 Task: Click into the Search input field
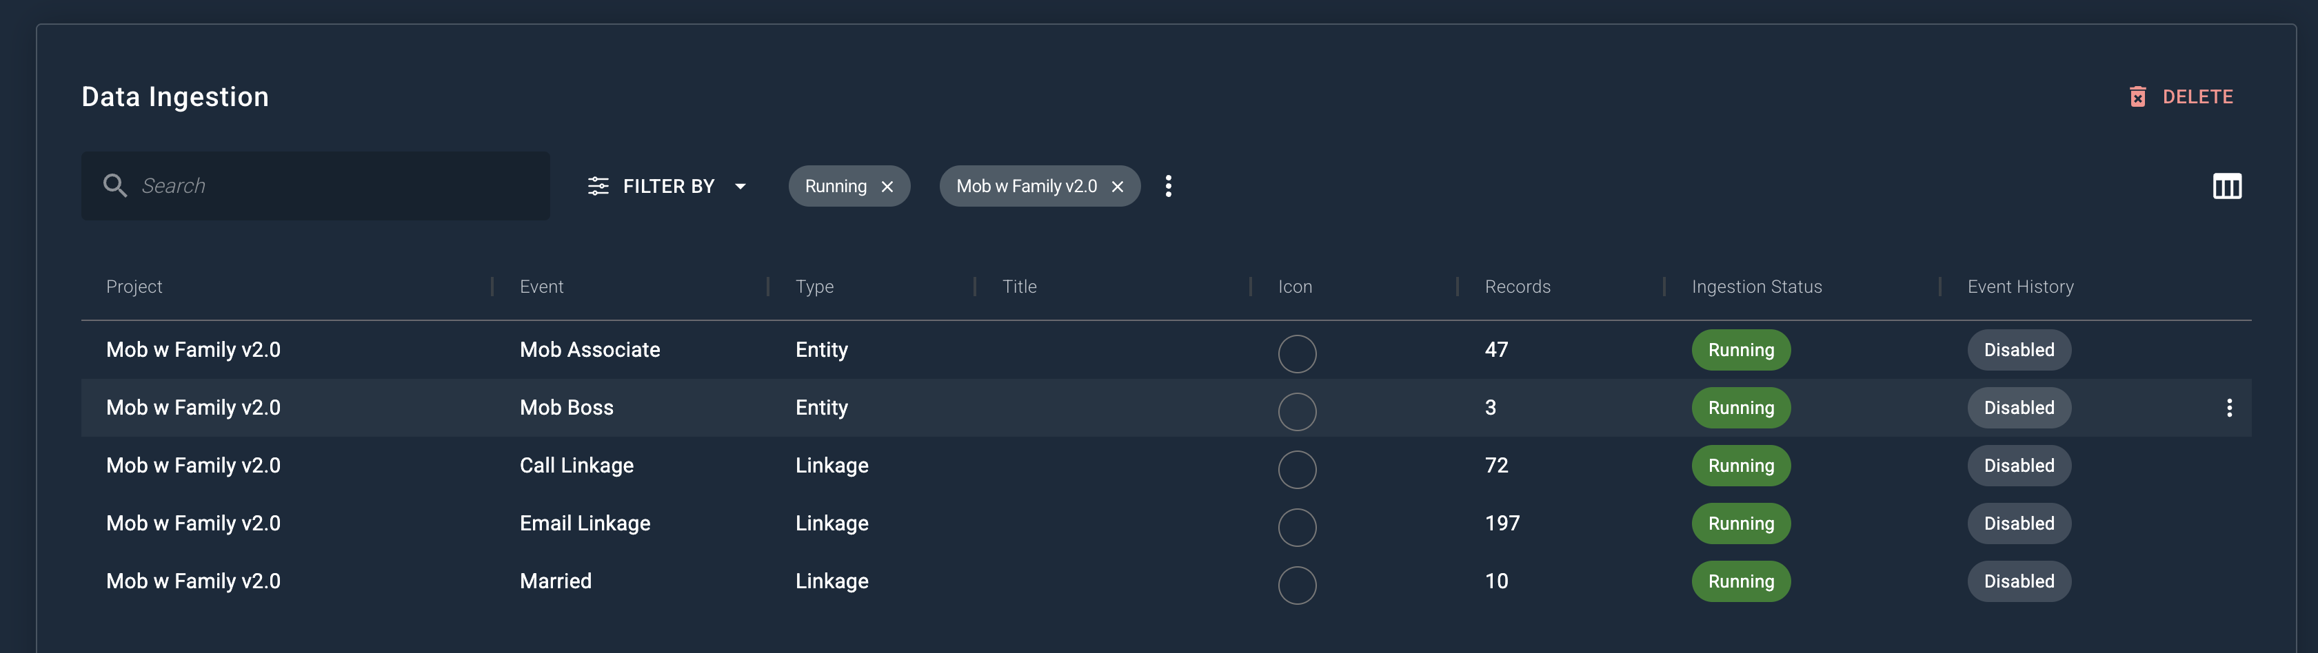pyautogui.click(x=315, y=185)
